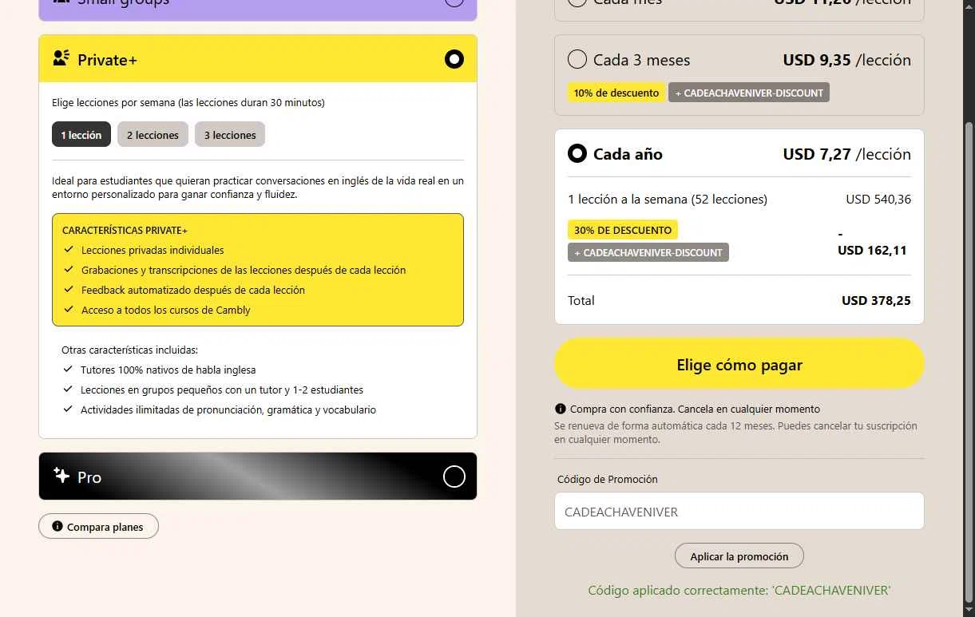Click the USD 9,35 /lección price
Viewport: 975px width, 617px height.
[846, 60]
